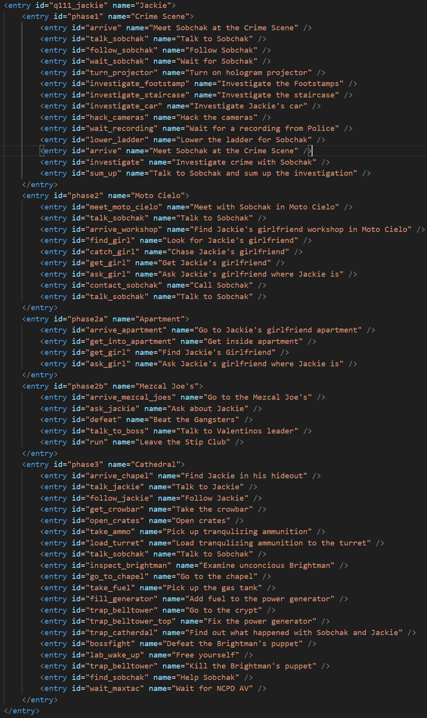The height and width of the screenshot is (718, 427).
Task: Click the phase2 "Moto Cielo" opening tag
Action: [106, 196]
